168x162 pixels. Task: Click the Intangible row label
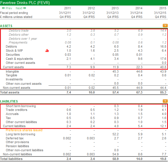pyautogui.click(x=12, y=71)
